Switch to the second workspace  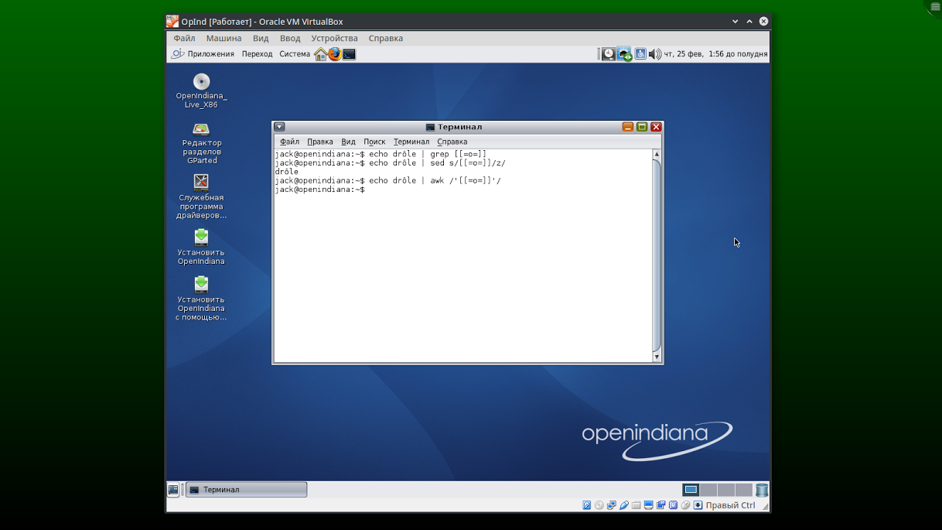coord(708,490)
